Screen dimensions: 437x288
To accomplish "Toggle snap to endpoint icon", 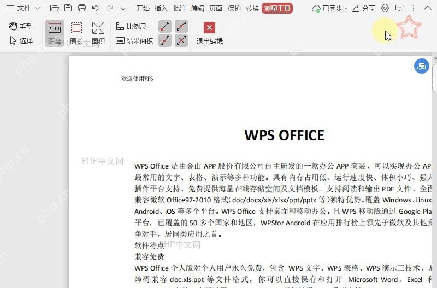I will pyautogui.click(x=165, y=26).
